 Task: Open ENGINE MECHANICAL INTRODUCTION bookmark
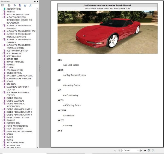[x=16, y=105]
